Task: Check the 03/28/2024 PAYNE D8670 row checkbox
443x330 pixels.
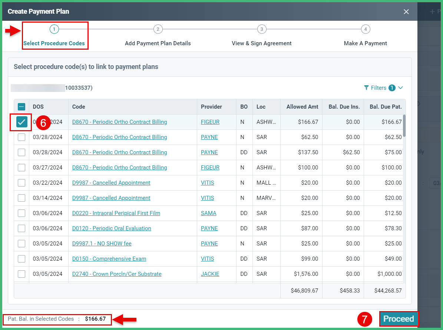Action: pos(21,137)
